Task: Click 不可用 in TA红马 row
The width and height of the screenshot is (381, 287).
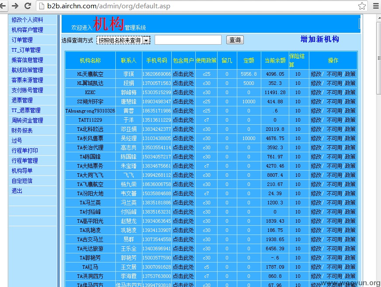Action: click(x=334, y=267)
